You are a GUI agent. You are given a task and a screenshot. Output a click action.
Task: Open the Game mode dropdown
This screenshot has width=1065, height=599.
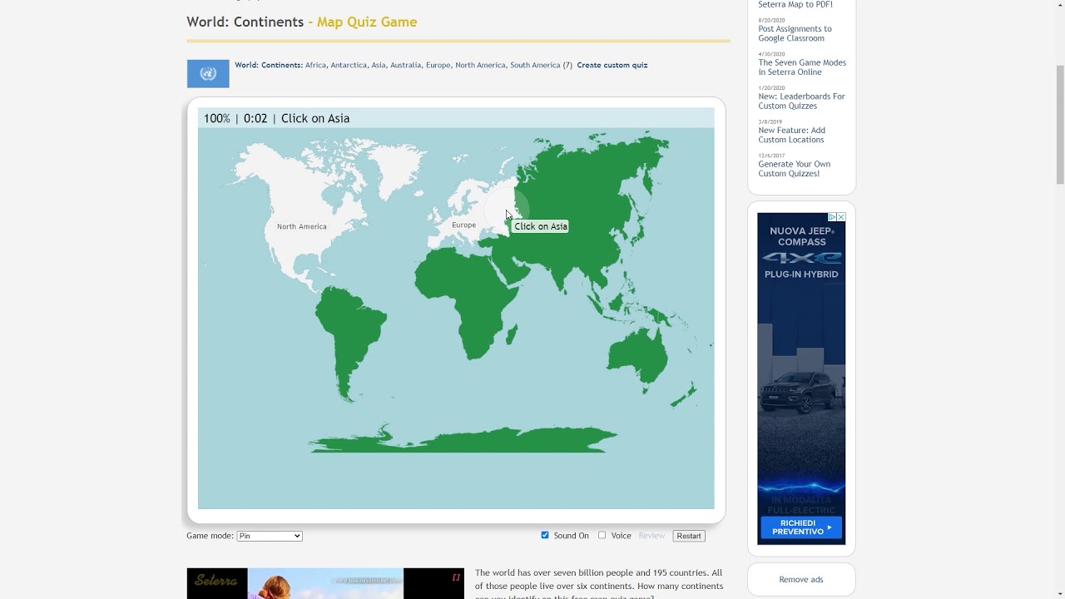point(270,536)
